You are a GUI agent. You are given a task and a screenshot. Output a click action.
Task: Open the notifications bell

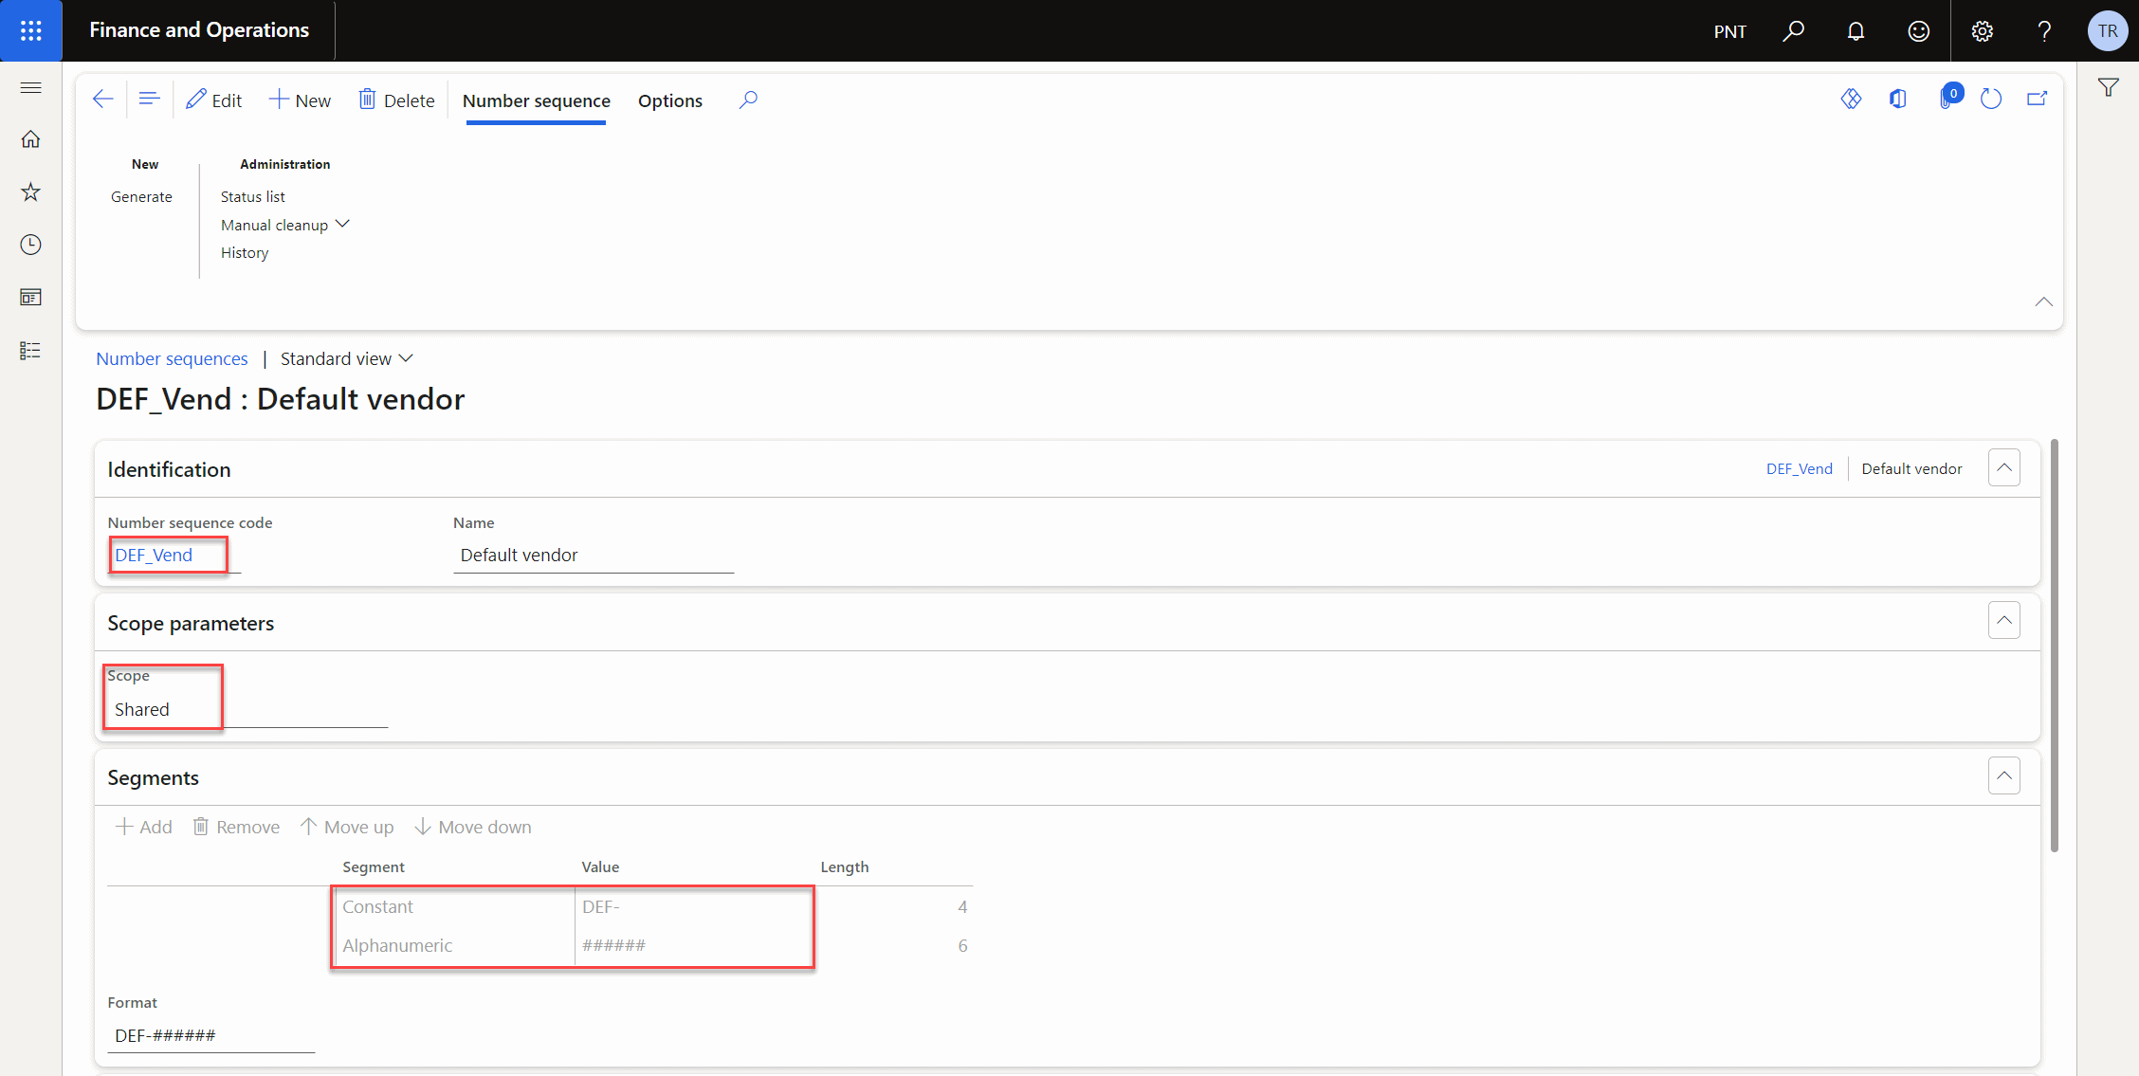pos(1856,30)
